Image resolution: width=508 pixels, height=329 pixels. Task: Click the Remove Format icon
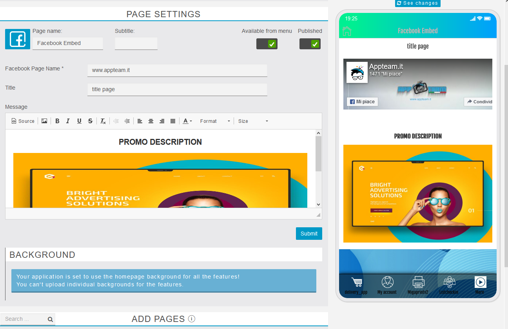pyautogui.click(x=103, y=121)
